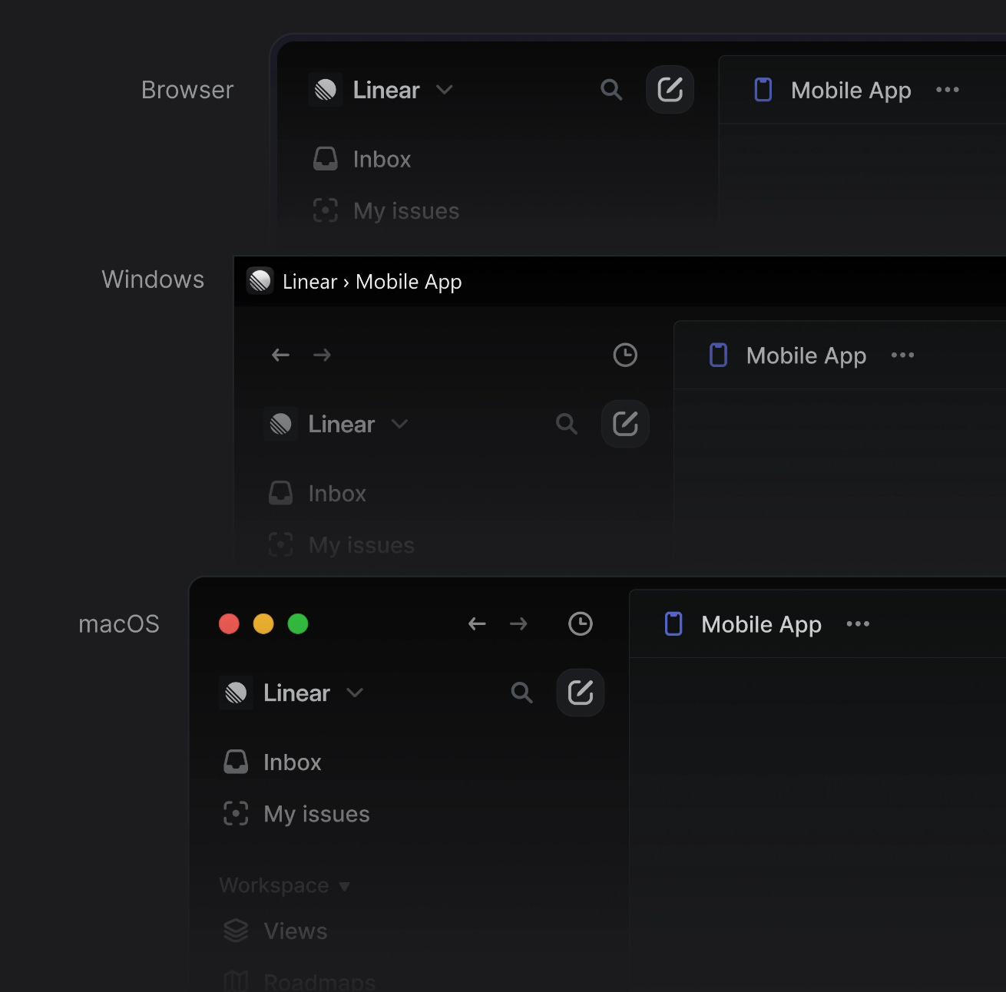The height and width of the screenshot is (992, 1006).
Task: Click Mobile App title in the Browser window
Action: [x=851, y=91]
